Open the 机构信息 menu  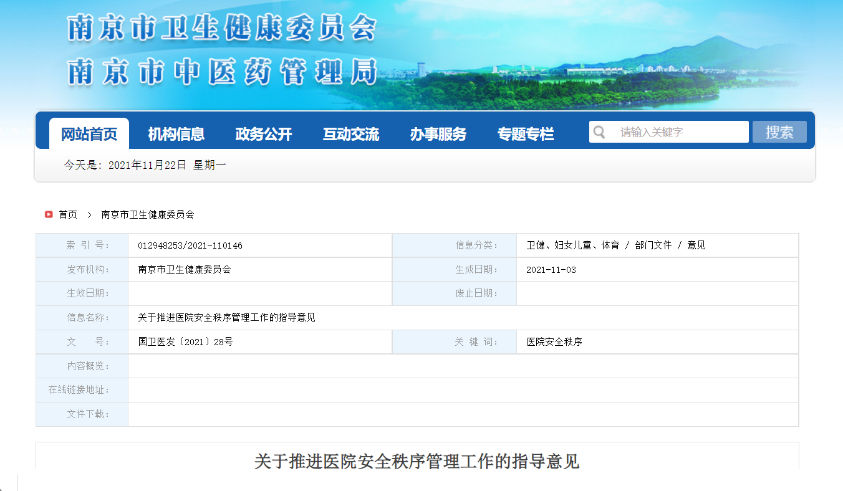click(176, 134)
